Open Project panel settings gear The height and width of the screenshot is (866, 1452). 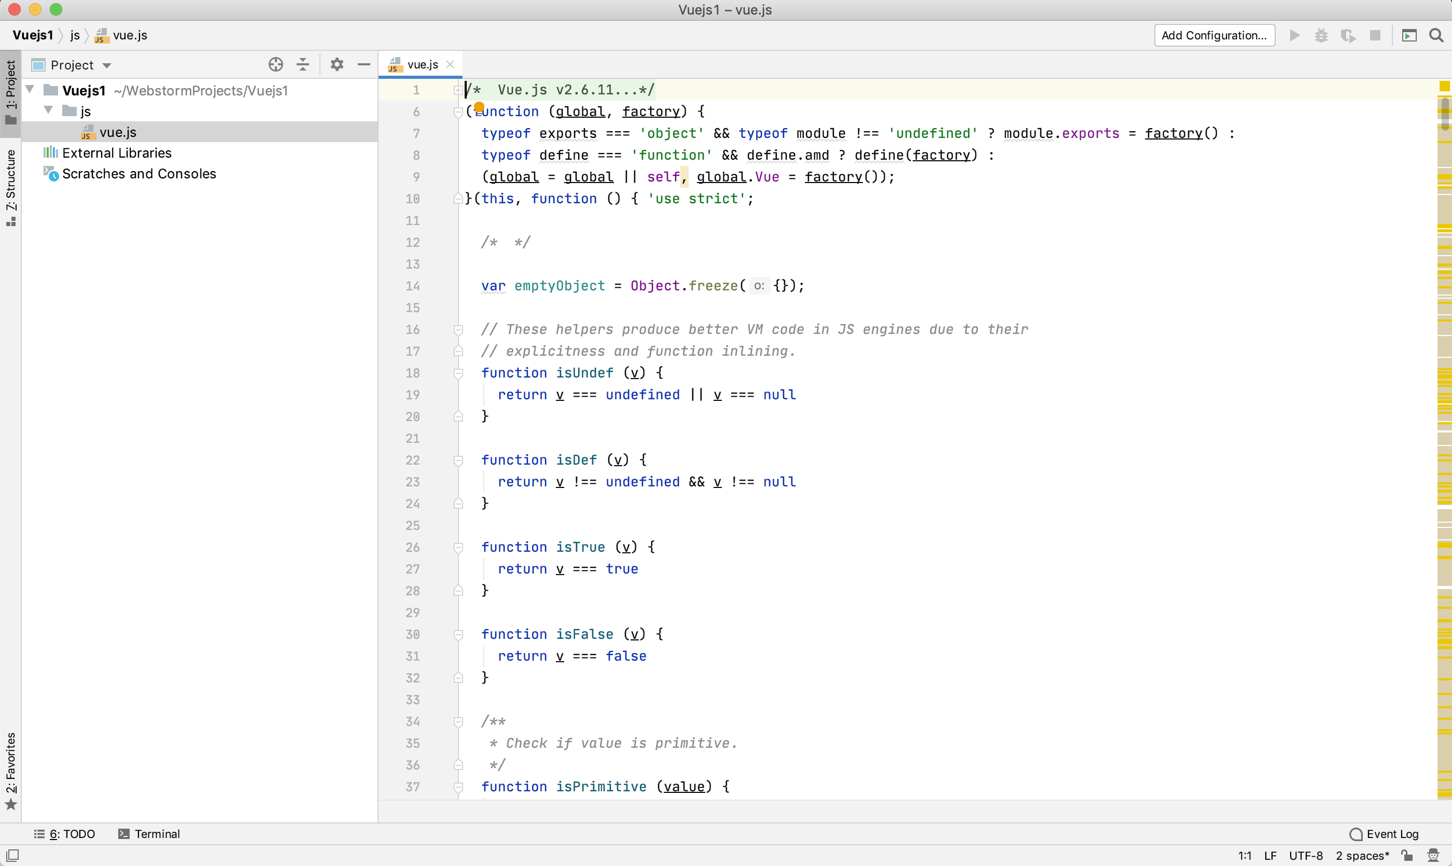click(x=337, y=64)
